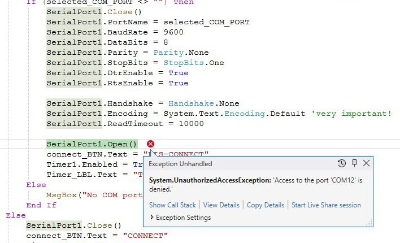Click the 'very important!' code comment

[x=351, y=114]
